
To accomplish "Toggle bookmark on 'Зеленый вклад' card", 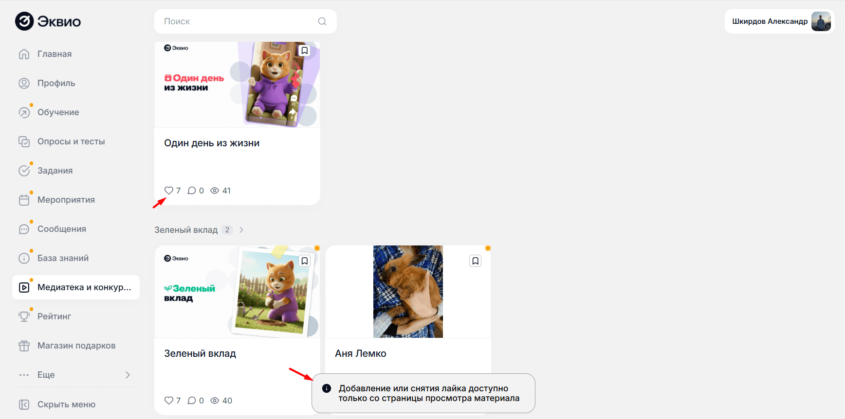I will [x=304, y=261].
